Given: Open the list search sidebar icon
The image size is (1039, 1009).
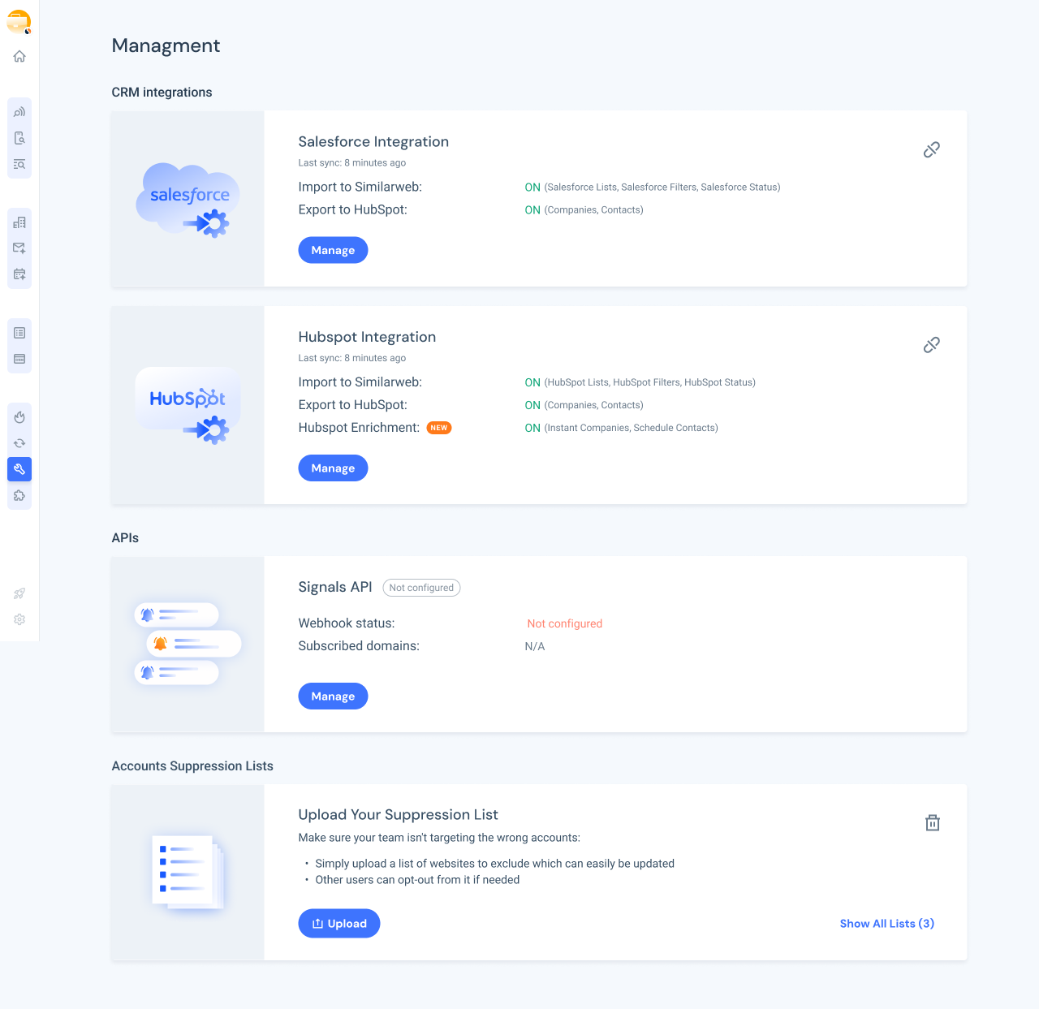Looking at the screenshot, I should pos(19,164).
